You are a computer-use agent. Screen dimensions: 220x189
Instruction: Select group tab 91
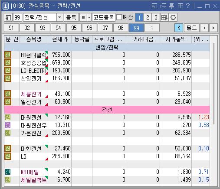tap(11, 28)
